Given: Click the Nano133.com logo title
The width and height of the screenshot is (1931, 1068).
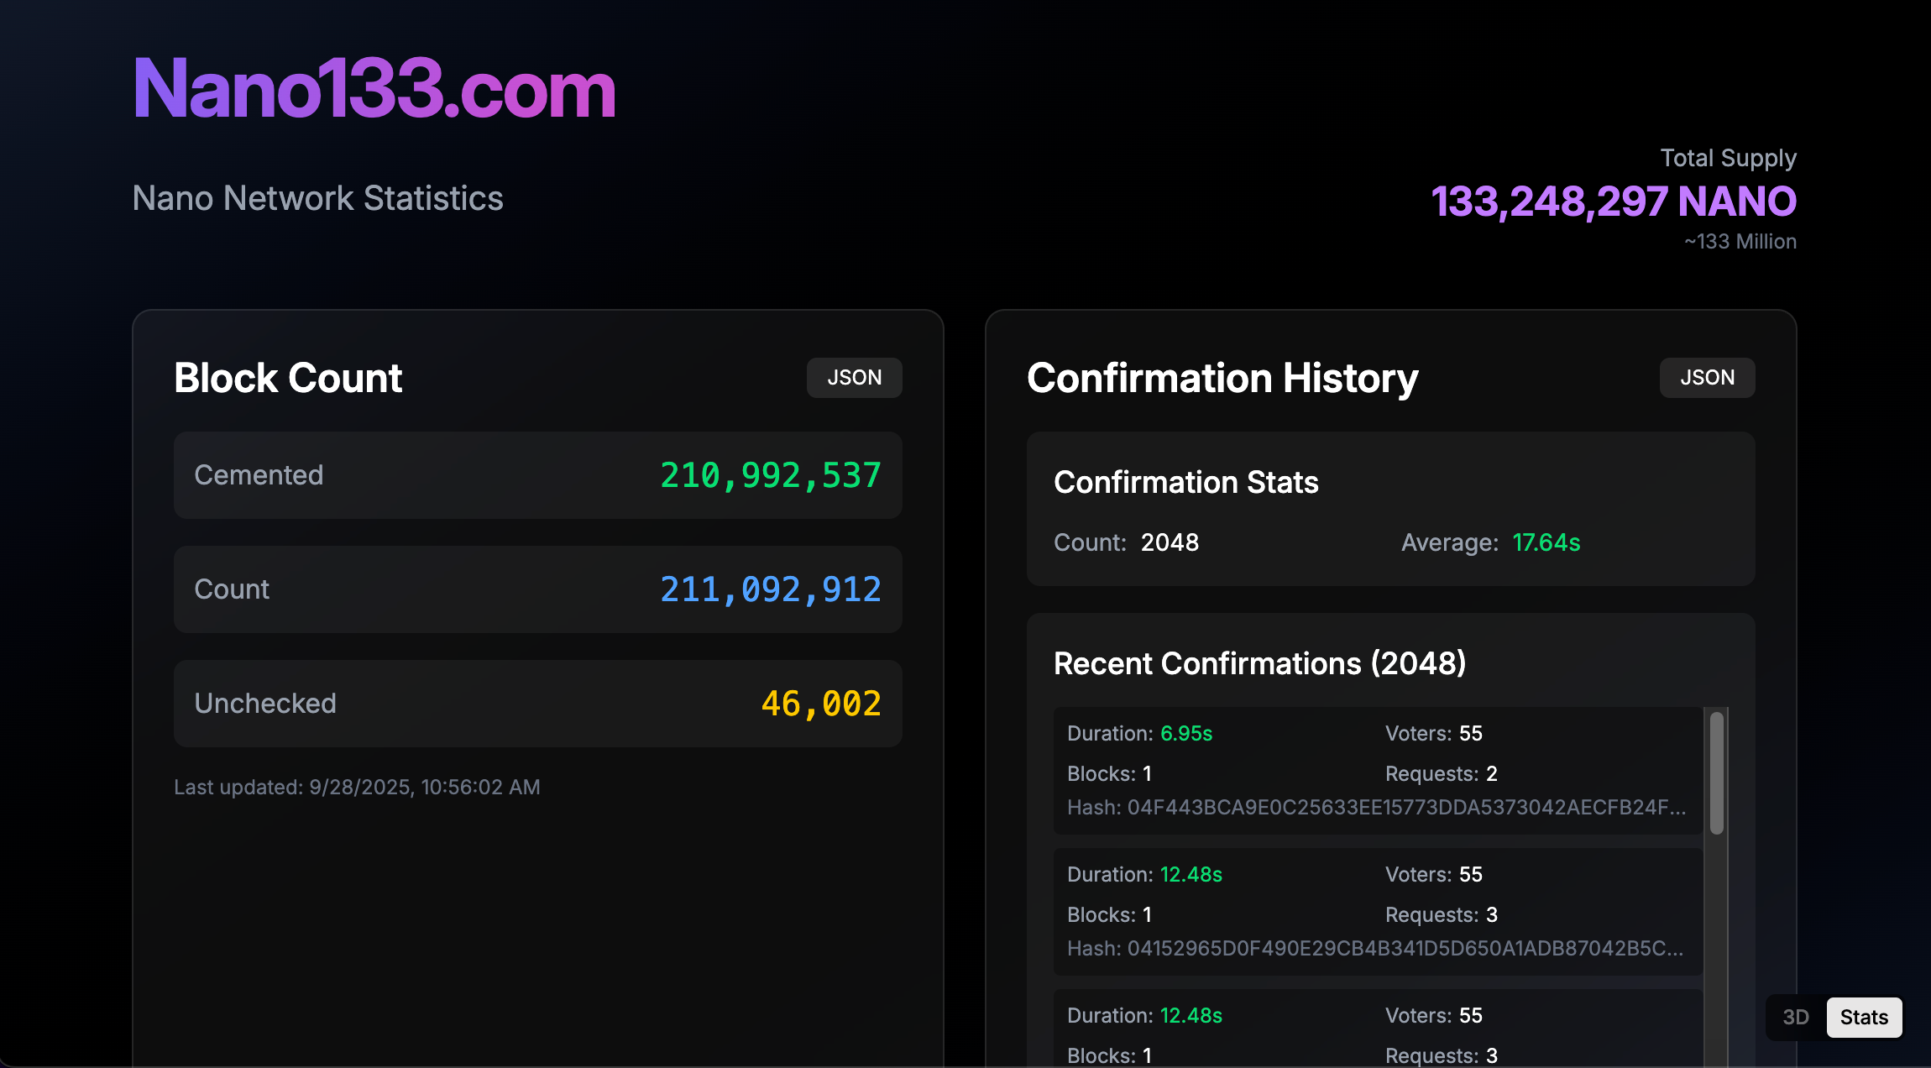Looking at the screenshot, I should (x=374, y=89).
